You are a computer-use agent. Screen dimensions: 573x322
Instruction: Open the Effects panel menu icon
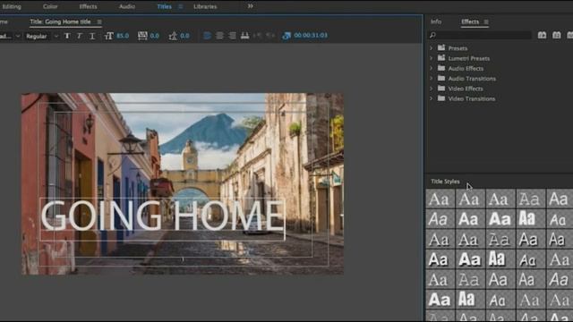tap(486, 22)
